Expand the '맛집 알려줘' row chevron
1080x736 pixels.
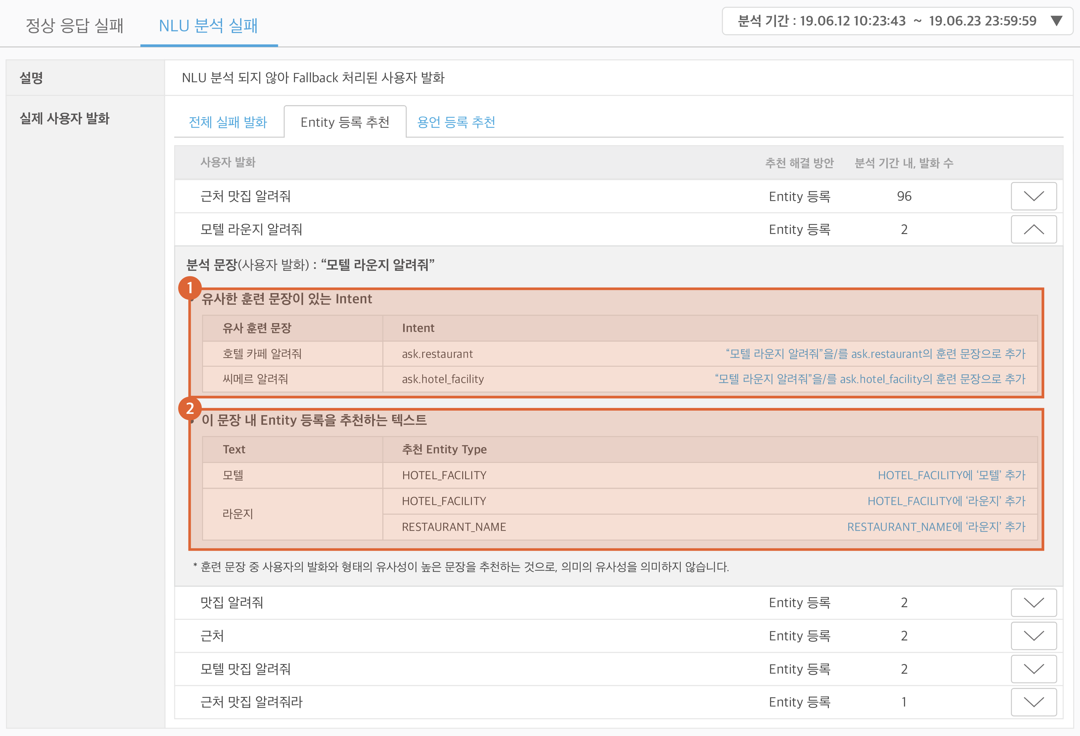click(x=1033, y=602)
